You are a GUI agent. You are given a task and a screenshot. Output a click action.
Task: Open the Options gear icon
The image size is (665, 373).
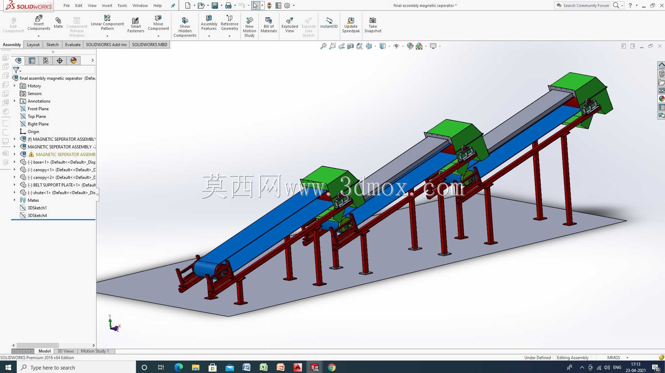[x=287, y=6]
